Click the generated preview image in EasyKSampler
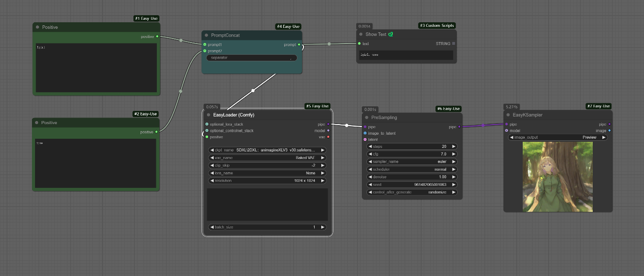Screen dimensions: 644x276 tap(558, 176)
